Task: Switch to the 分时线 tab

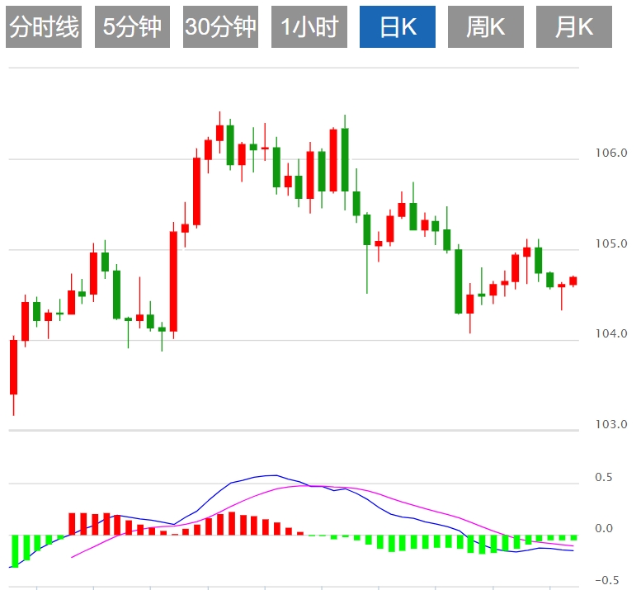Action: tap(44, 27)
